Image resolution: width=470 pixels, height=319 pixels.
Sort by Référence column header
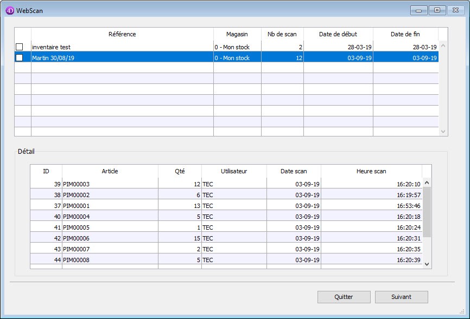click(x=122, y=34)
